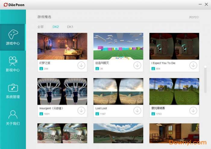Open the living room thumbnail in bottom row
This screenshot has width=211, height=149.
[x=174, y=133]
